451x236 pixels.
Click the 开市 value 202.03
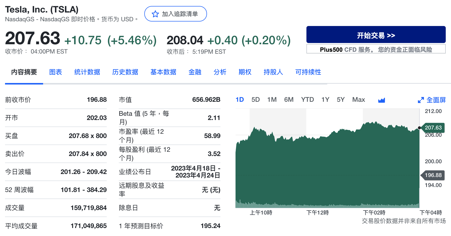click(x=97, y=118)
